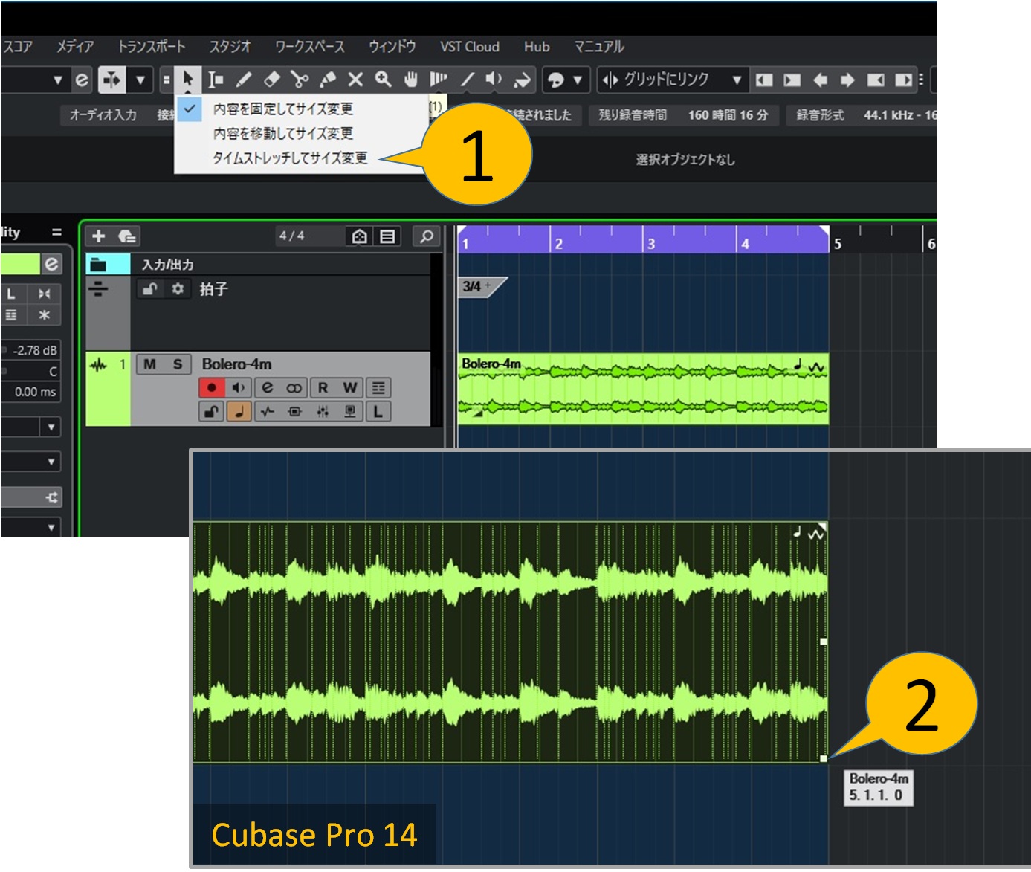Choose タイムストレッチしてサイズ変更 option
Viewport: 1031px width, 872px height.
pyautogui.click(x=290, y=158)
